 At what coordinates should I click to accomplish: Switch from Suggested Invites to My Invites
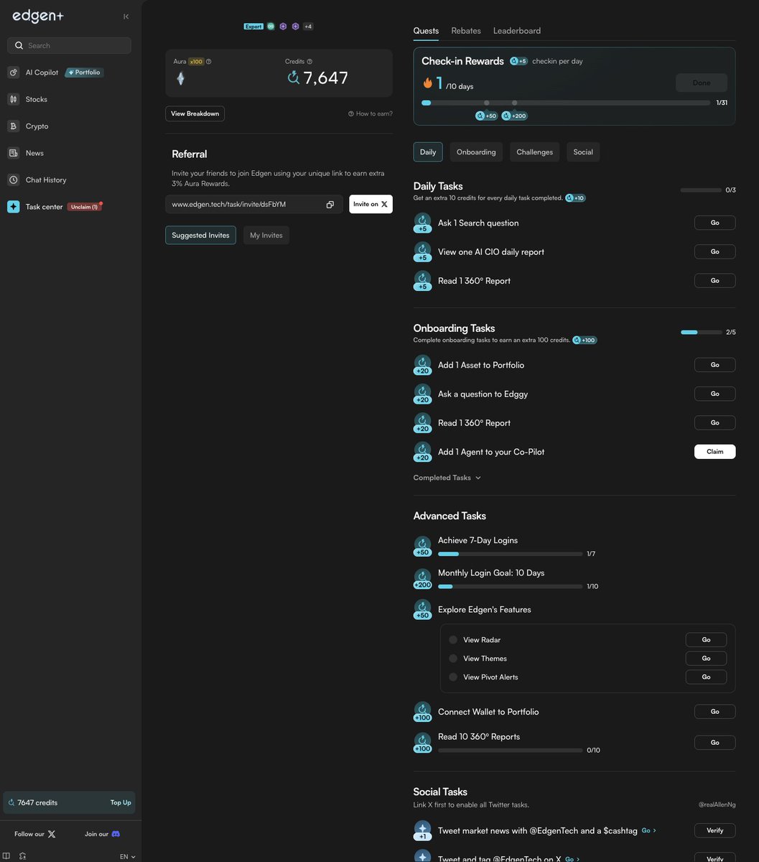266,235
